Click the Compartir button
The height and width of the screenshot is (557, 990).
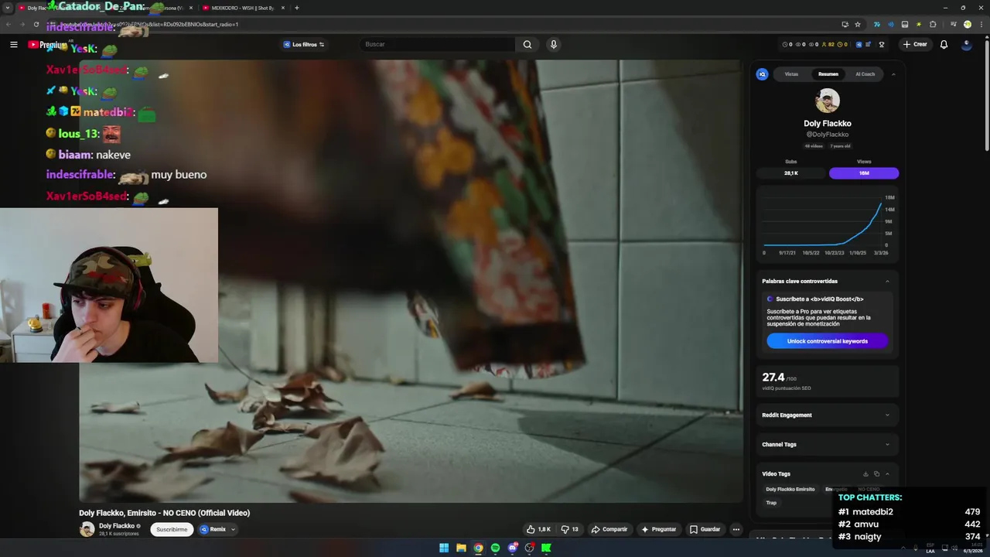coord(609,529)
